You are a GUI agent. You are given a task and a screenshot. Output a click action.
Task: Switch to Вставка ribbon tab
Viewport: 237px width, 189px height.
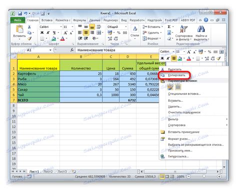(47, 20)
